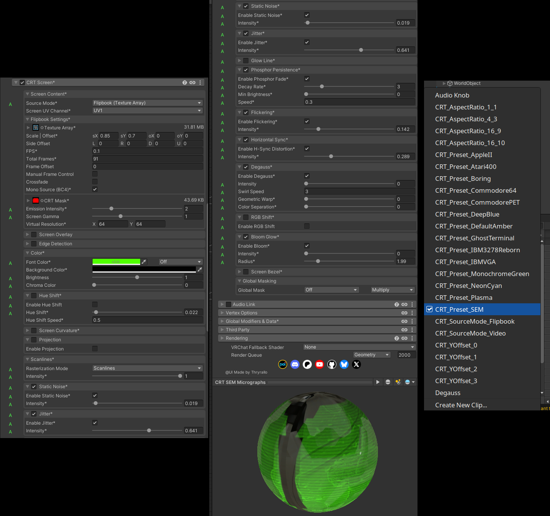
Task: Expand the Rendering section
Action: tap(237, 338)
